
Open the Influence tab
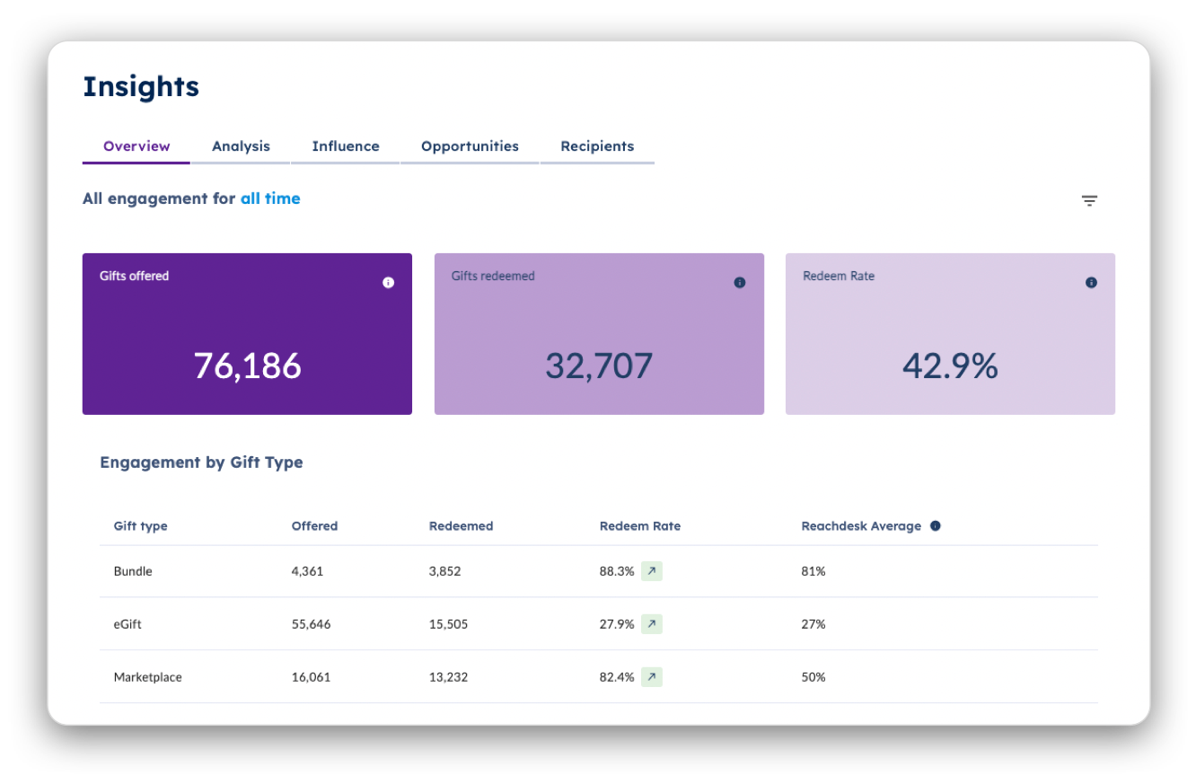(x=346, y=146)
